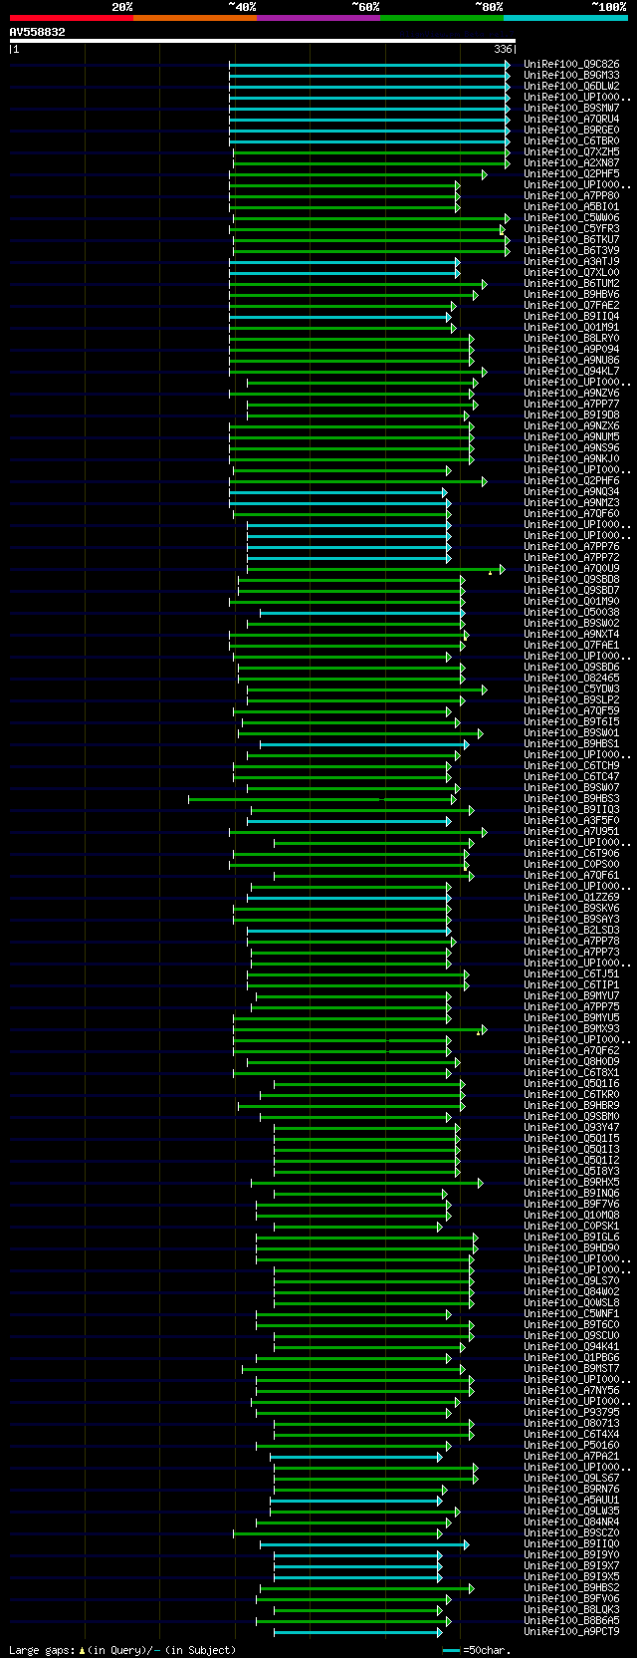Click label UniRef100_Q93Y47
The image size is (637, 1658).
[x=571, y=1128]
